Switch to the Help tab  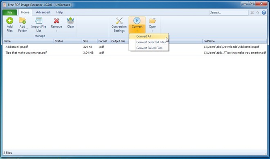click(60, 12)
